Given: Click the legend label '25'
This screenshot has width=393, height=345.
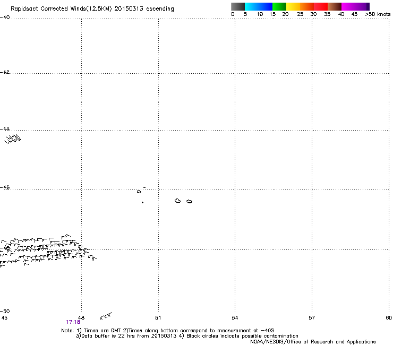Looking at the screenshot, I should [300, 14].
